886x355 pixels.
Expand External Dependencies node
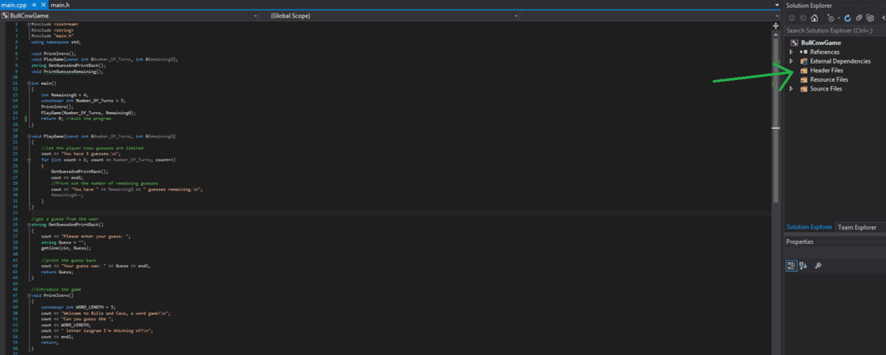point(791,61)
